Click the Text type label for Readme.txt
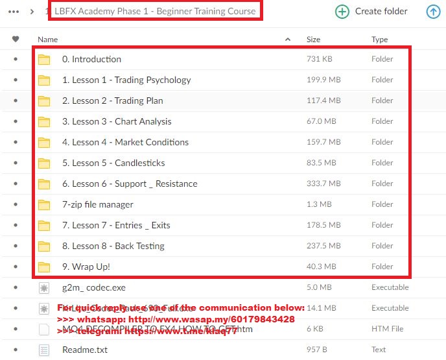 coord(379,350)
